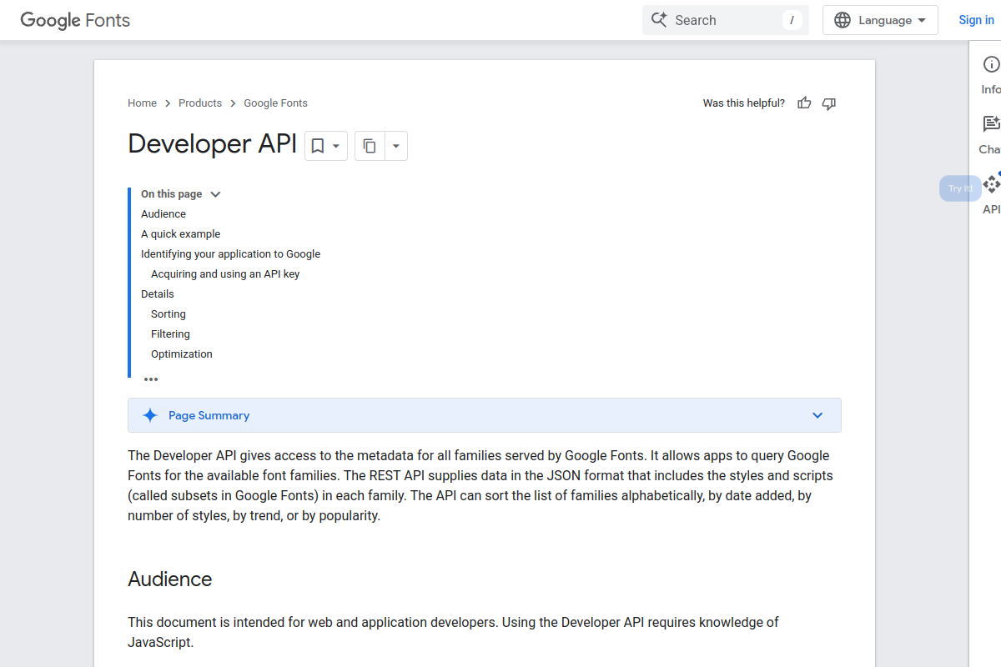Viewport: 1001px width, 667px height.
Task: Click the Page Summary sparkle icon
Action: coord(150,415)
